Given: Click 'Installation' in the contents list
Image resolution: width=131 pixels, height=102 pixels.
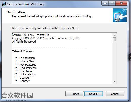Looking at the screenshot, I should (27, 71).
